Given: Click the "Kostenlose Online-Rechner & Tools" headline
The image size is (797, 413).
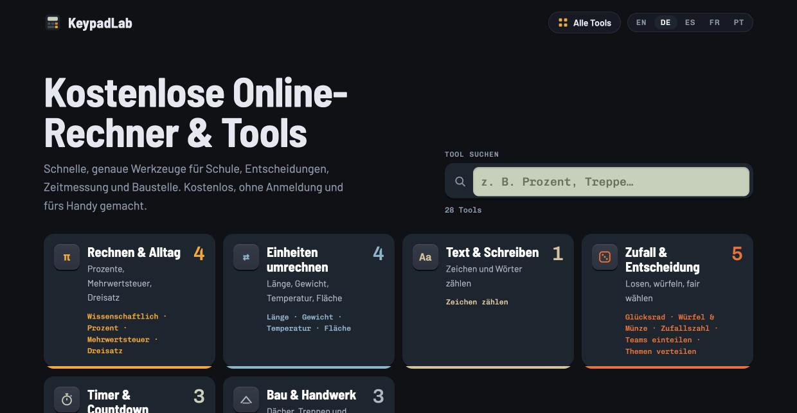Looking at the screenshot, I should pyautogui.click(x=196, y=112).
